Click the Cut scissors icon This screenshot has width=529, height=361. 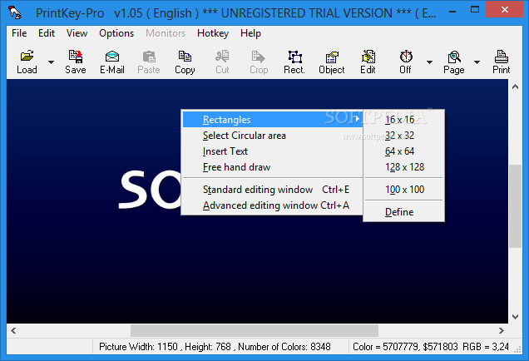point(222,57)
